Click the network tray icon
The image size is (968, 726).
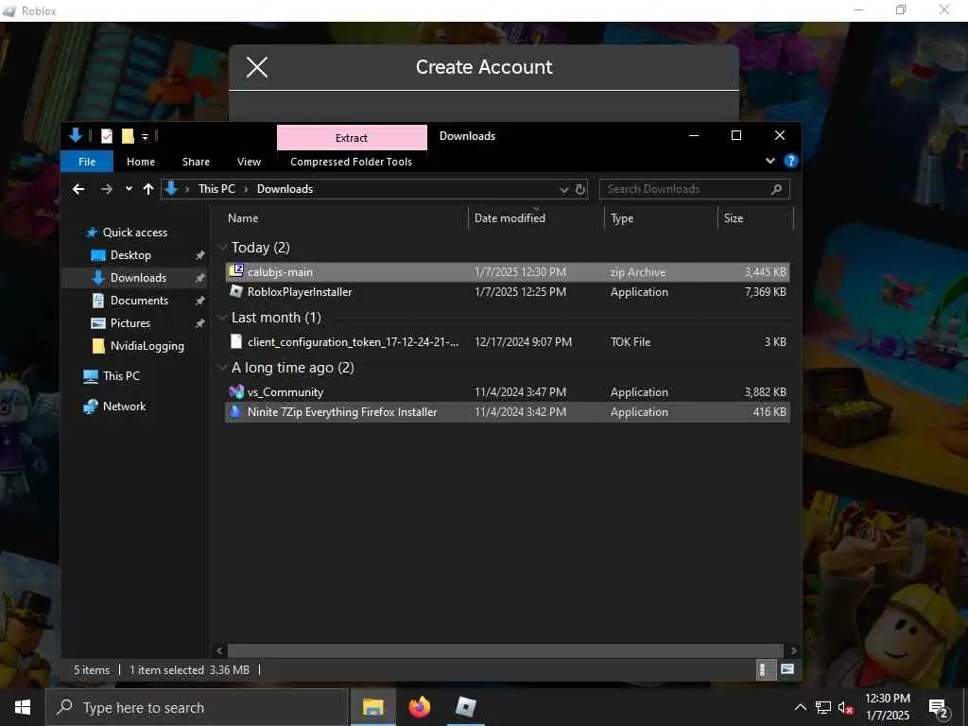823,707
